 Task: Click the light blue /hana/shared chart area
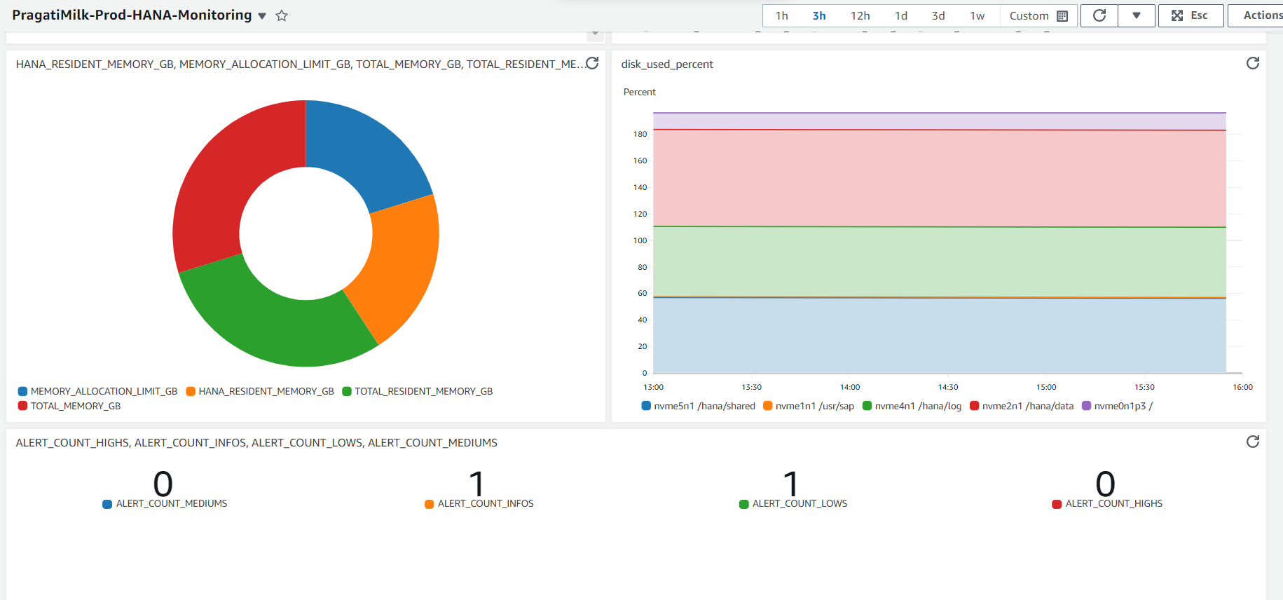[x=939, y=335]
